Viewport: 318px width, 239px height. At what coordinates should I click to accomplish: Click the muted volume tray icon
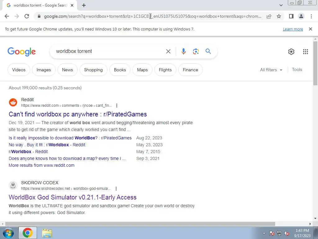287,233
